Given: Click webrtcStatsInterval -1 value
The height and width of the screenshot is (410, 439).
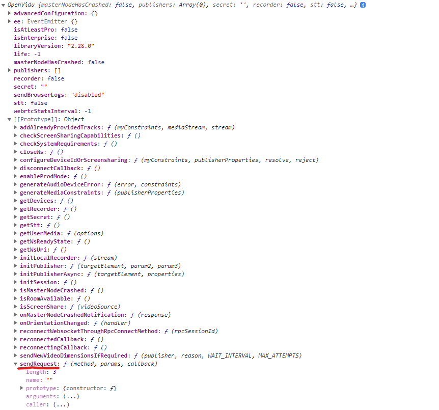Looking at the screenshot, I should pyautogui.click(x=88, y=111).
